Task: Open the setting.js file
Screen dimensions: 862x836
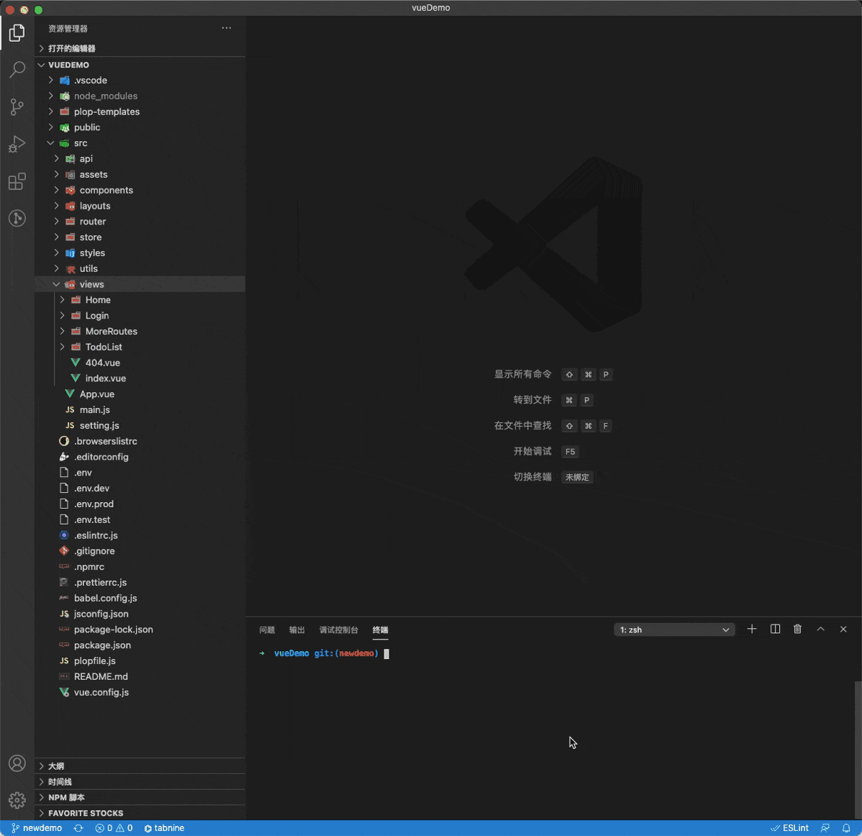Action: tap(140, 425)
